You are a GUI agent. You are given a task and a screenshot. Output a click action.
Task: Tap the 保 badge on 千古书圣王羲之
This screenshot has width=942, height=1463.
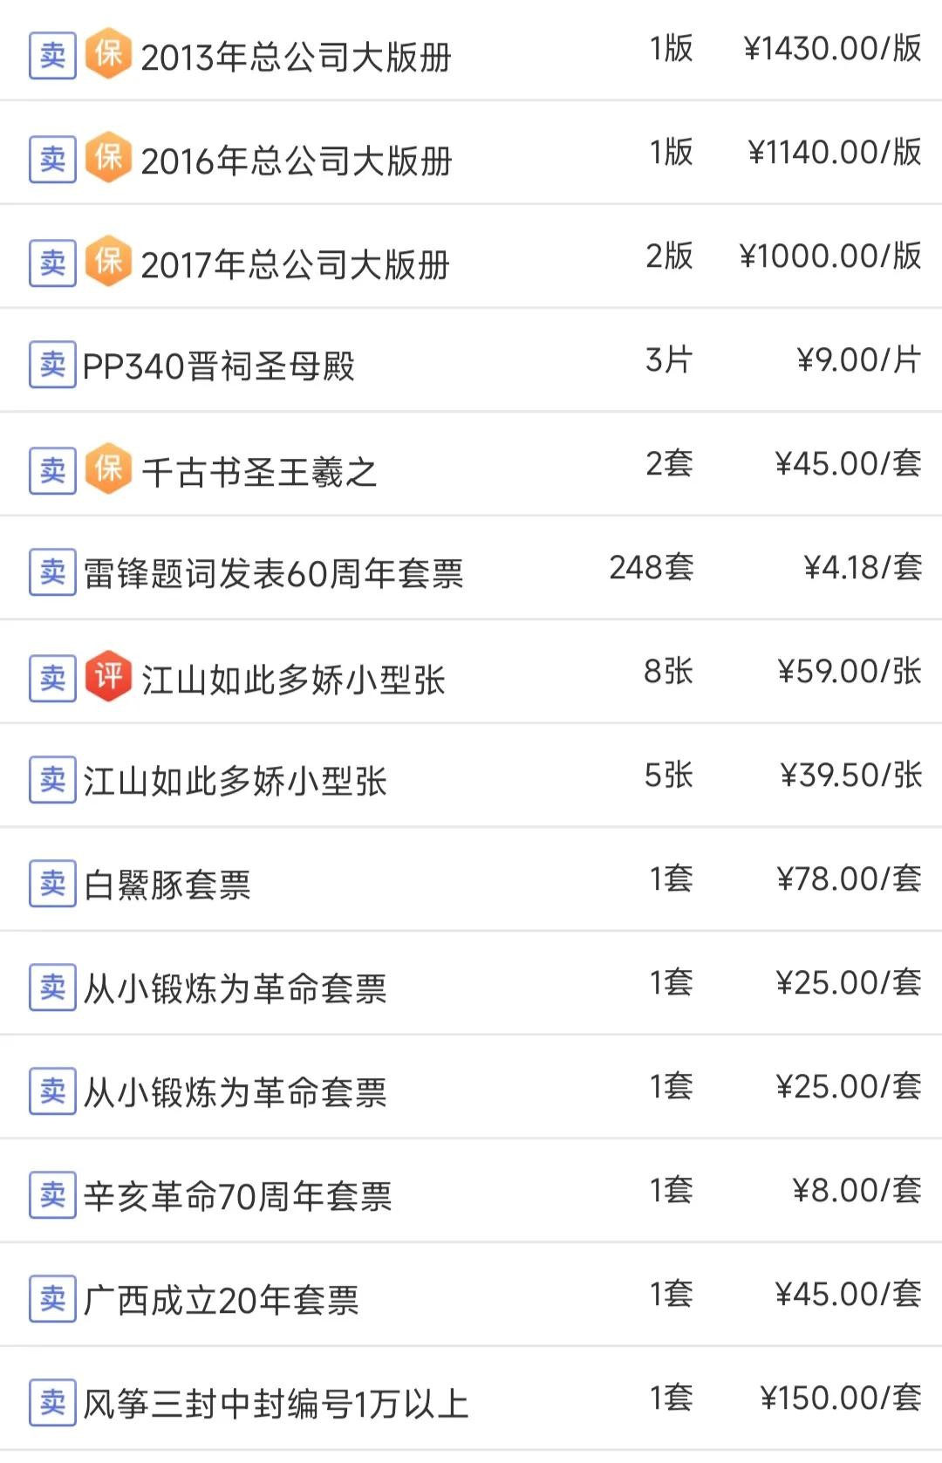[108, 469]
